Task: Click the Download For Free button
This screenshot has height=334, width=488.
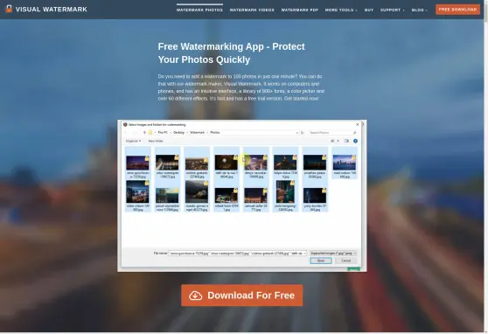Action: [x=242, y=295]
